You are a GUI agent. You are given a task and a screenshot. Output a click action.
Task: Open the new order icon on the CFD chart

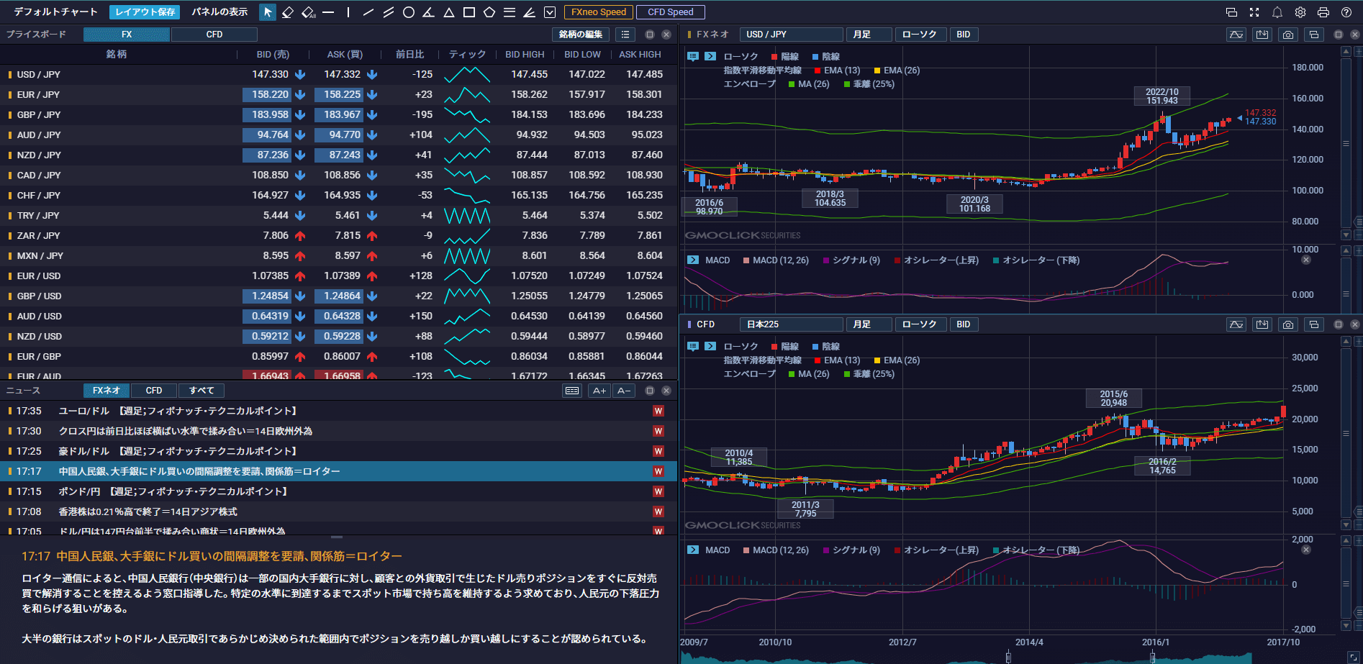1262,324
